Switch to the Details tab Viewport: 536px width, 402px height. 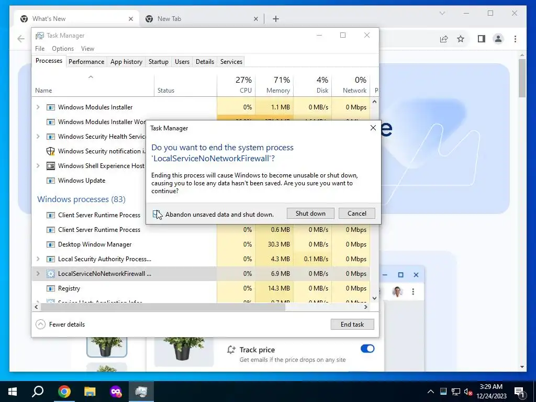coord(205,62)
